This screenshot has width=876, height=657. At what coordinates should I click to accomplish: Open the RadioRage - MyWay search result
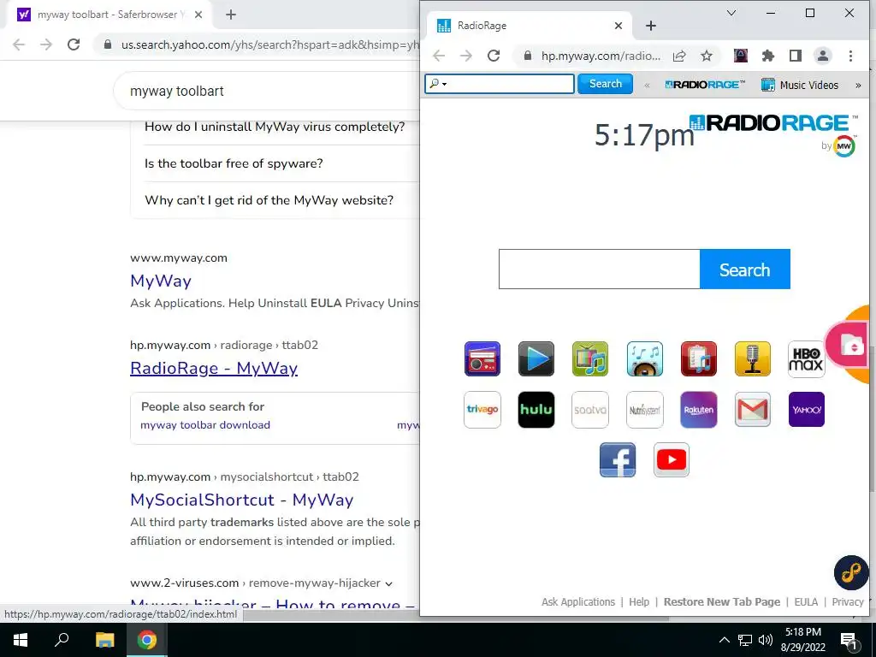(x=214, y=368)
